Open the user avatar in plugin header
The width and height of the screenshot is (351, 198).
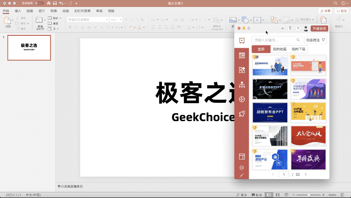306,28
